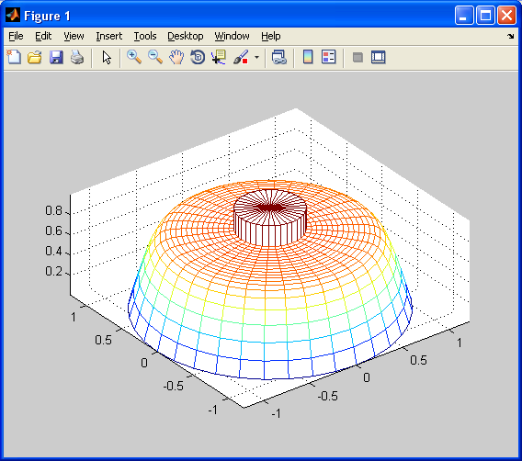Select the Zoom Out magnifier tool
This screenshot has width=522, height=461.
pyautogui.click(x=155, y=58)
